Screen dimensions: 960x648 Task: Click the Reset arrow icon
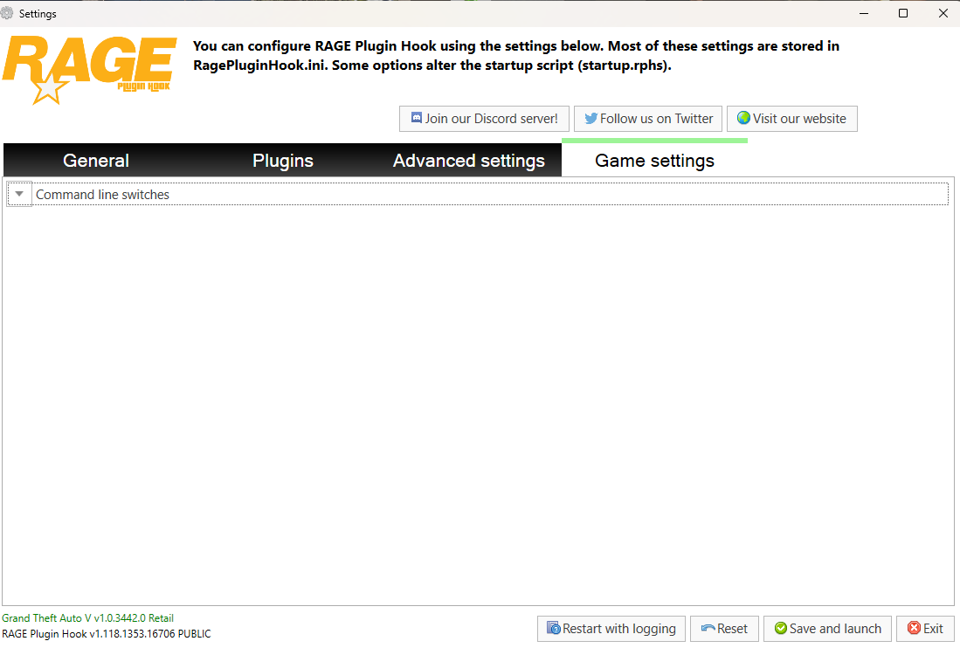click(708, 629)
